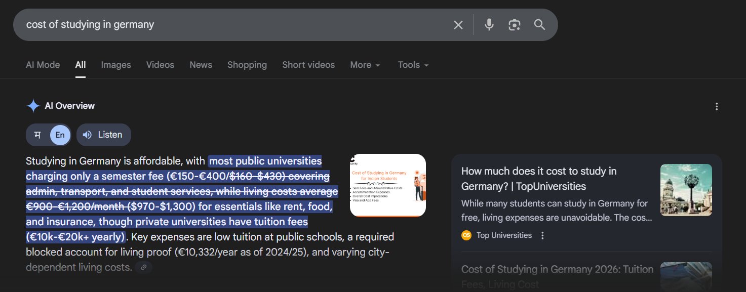This screenshot has width=746, height=292.
Task: Click the source link chain icon
Action: pos(143,267)
